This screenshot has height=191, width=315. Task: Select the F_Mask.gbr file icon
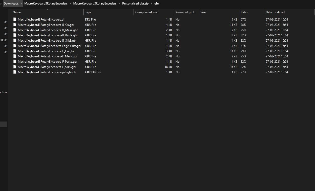click(x=15, y=56)
